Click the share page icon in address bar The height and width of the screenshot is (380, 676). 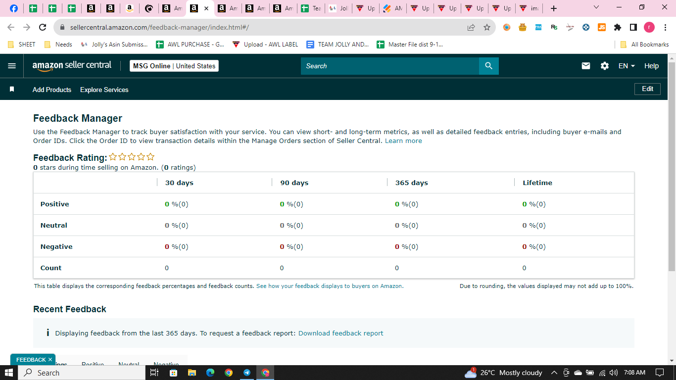coord(471,27)
